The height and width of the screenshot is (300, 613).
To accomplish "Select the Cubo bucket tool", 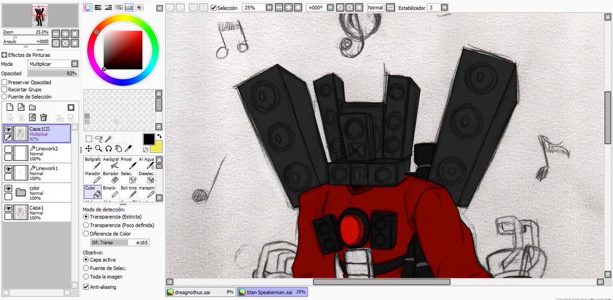I will pyautogui.click(x=93, y=191).
